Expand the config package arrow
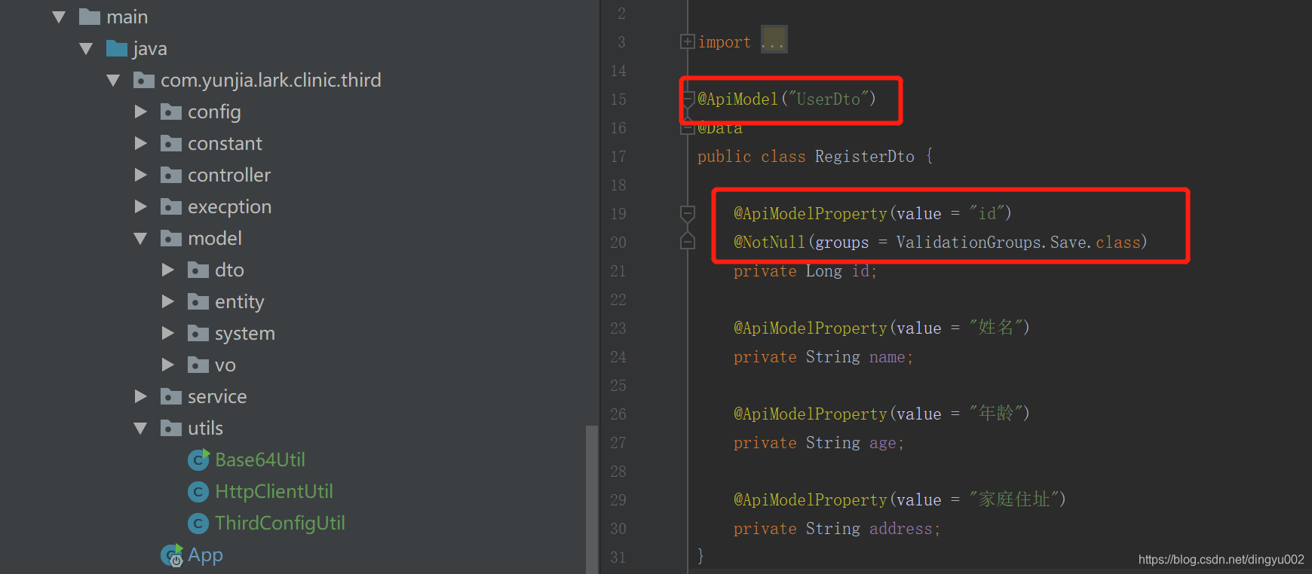Screen dimensions: 1312x574 click(140, 111)
